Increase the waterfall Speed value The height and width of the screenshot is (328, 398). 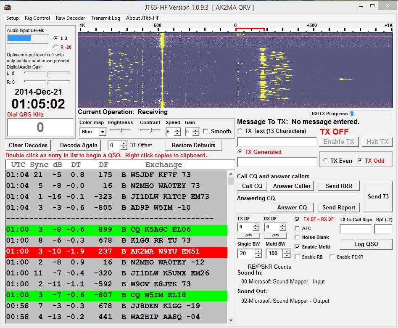point(178,130)
